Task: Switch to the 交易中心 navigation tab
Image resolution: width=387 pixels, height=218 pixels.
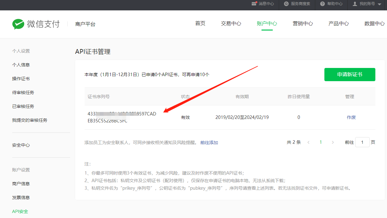Action: point(231,24)
